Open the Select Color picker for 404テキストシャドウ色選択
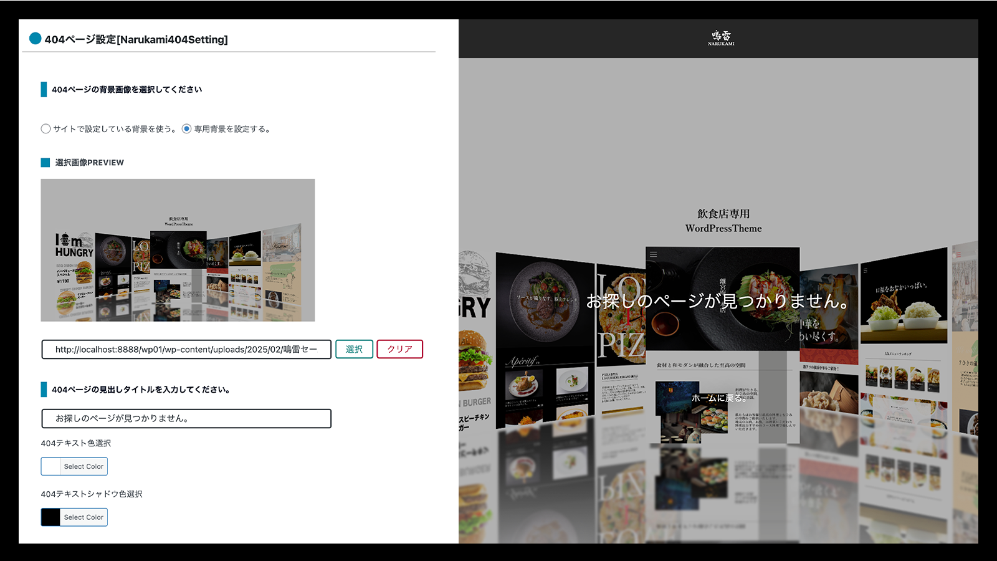 (83, 517)
